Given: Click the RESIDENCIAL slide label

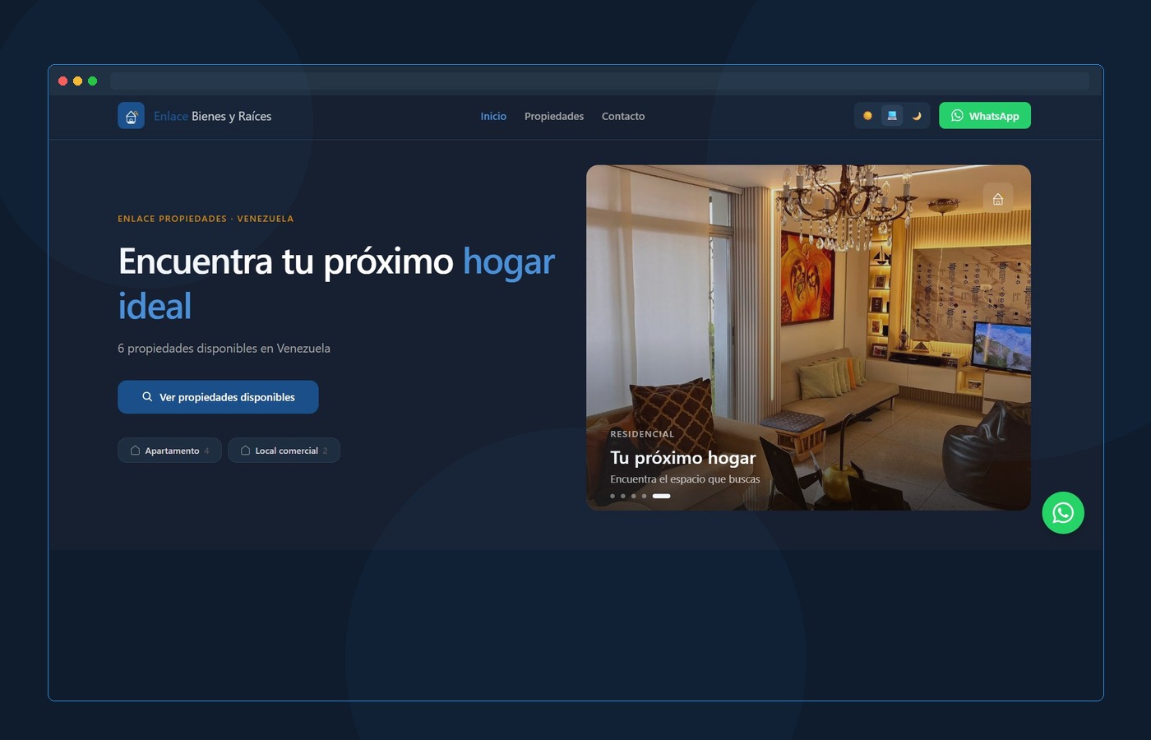Looking at the screenshot, I should (642, 434).
